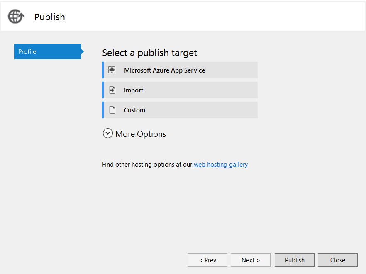Click the 'Select a publish target' heading
This screenshot has width=366, height=274.
pos(149,53)
